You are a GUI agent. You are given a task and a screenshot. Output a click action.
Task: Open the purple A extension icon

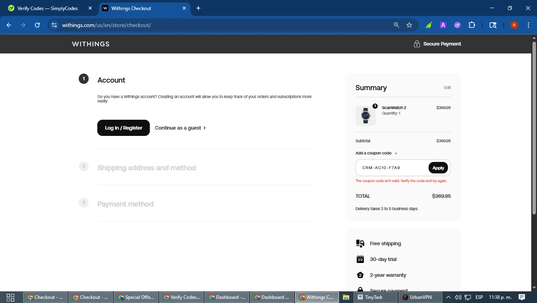[443, 25]
